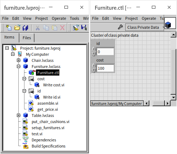Click the assemble.vi icon
177x154 pixels.
coord(31,103)
